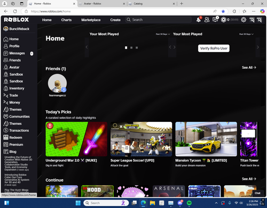Open the settings gear in Roblox header
Screen dimensions: 267x208
[244, 20]
